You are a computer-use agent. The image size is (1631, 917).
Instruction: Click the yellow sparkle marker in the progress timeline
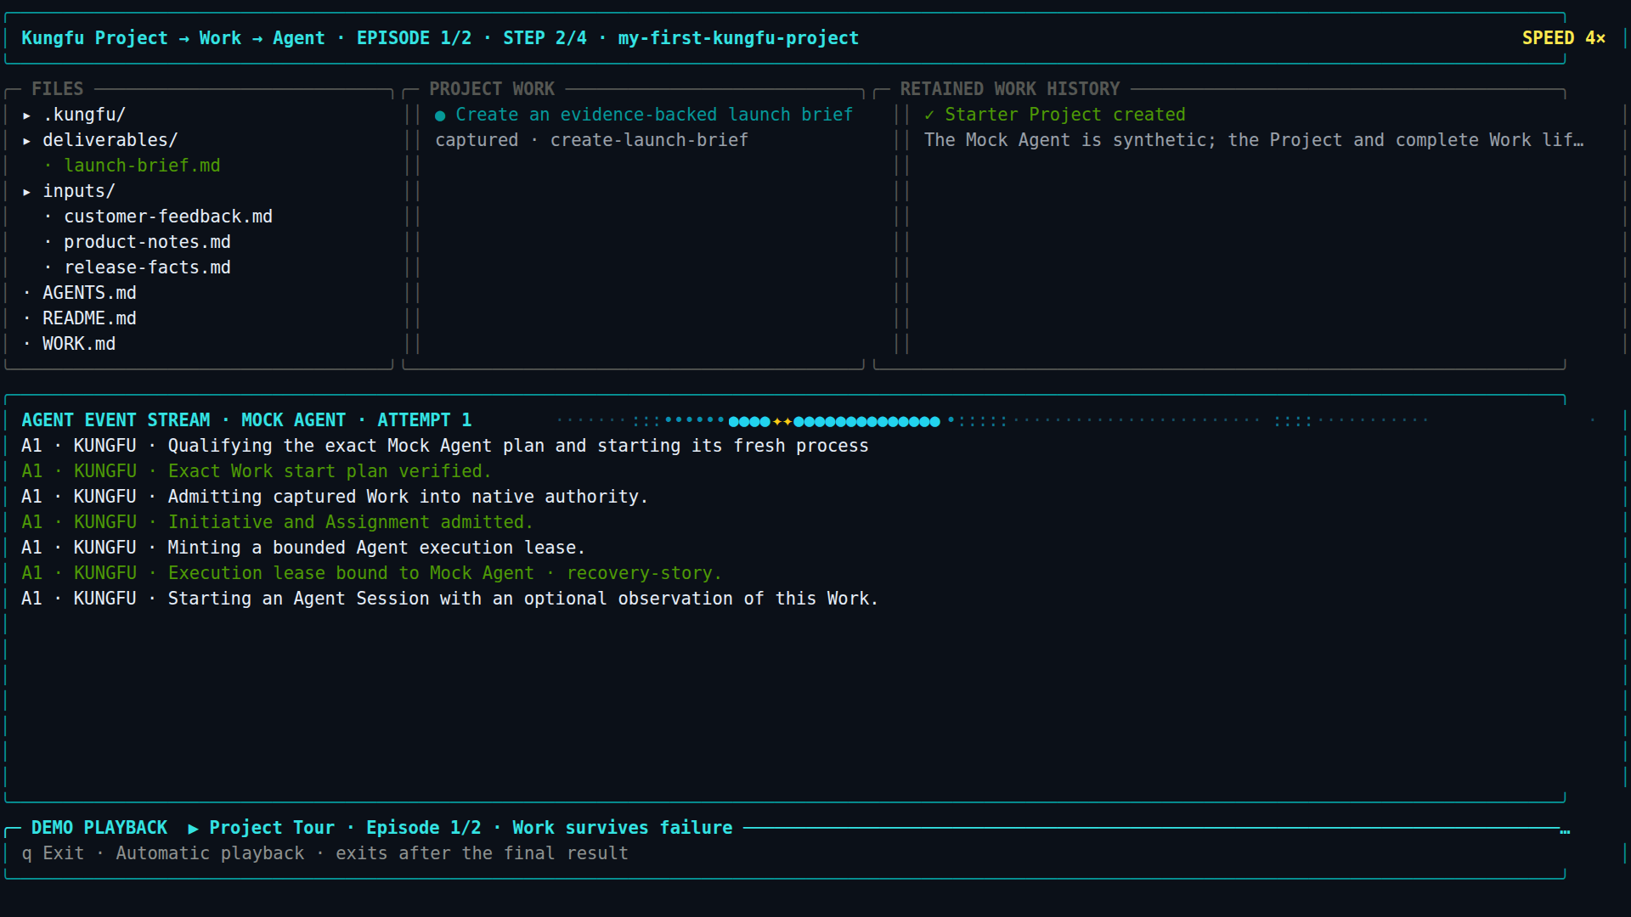pyautogui.click(x=782, y=421)
